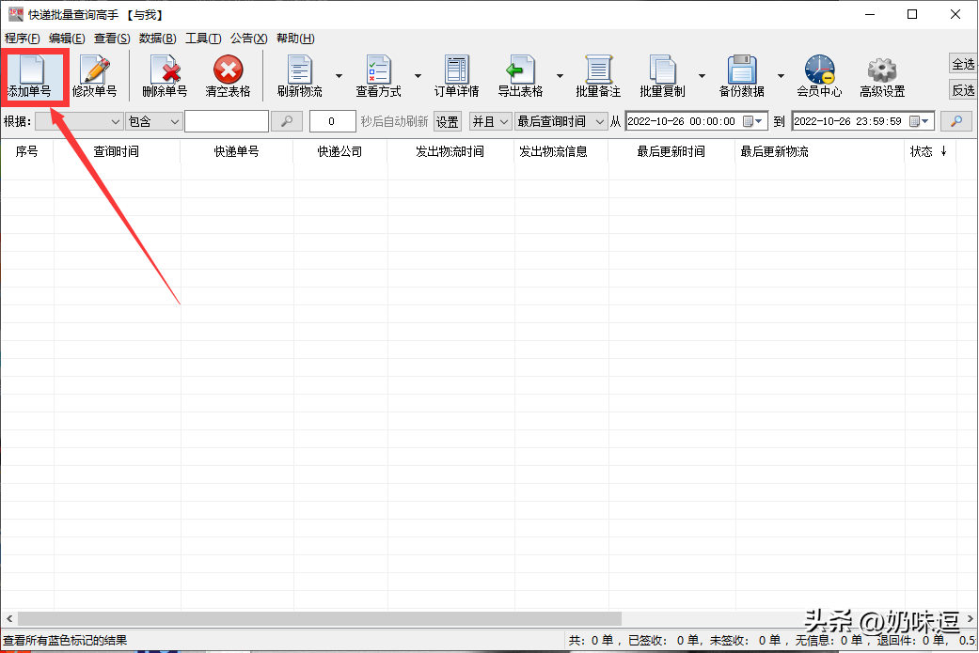Open the 包含 condition dropdown
Viewport: 979px width, 653px height.
point(154,122)
